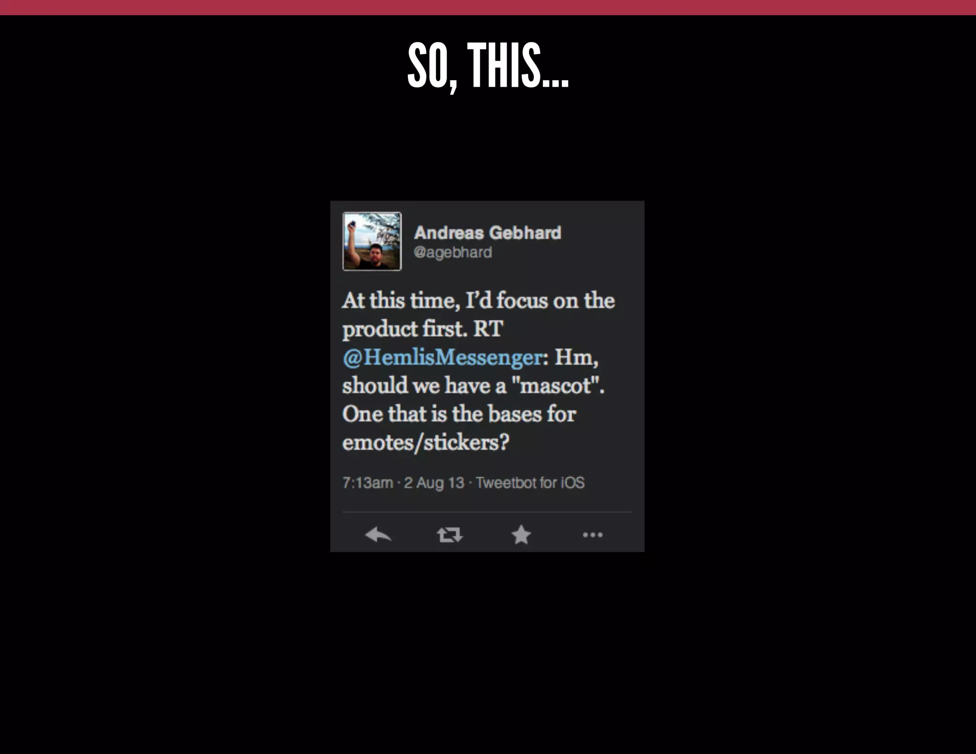This screenshot has height=754, width=976.
Task: Select the SO, THIS... slide title
Action: [488, 66]
